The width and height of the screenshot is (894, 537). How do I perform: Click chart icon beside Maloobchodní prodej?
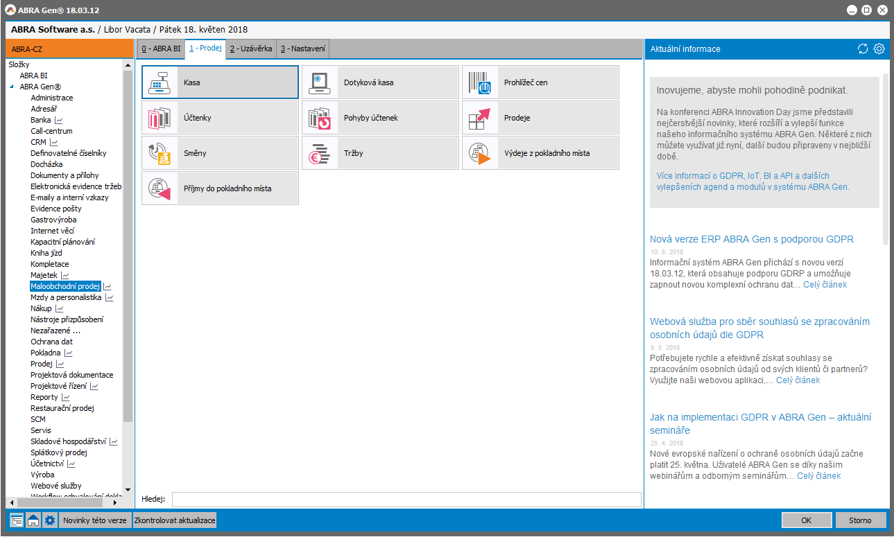[x=108, y=286]
